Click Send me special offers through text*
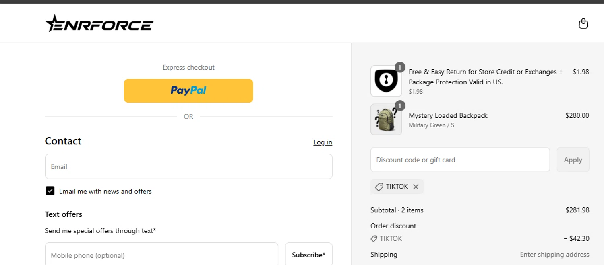This screenshot has width=604, height=265. tap(100, 231)
